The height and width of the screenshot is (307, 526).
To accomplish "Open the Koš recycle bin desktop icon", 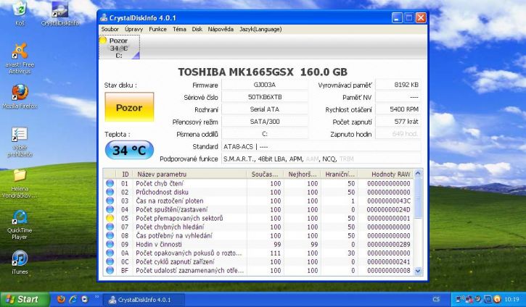I will 20,13.
